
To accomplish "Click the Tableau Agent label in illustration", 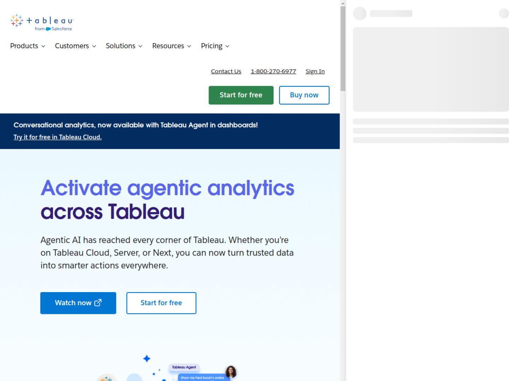I will [184, 367].
